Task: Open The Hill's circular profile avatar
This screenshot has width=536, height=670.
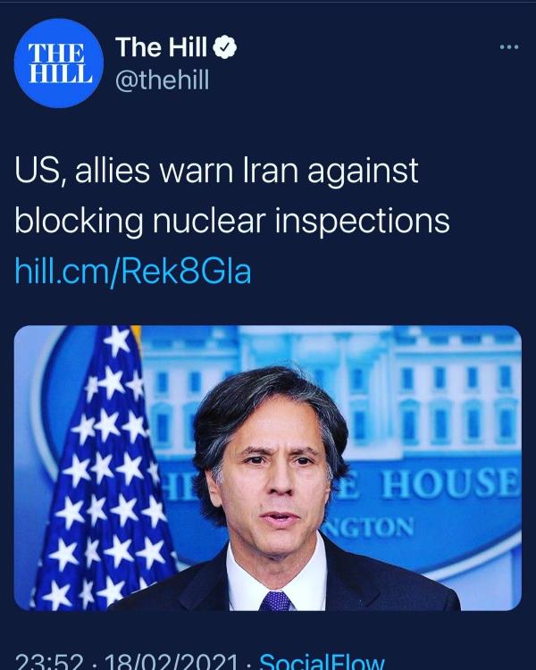Action: coord(59,63)
